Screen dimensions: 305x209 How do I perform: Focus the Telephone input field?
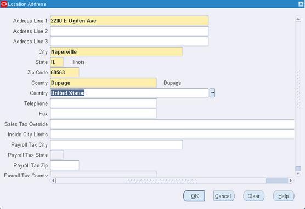click(x=103, y=103)
